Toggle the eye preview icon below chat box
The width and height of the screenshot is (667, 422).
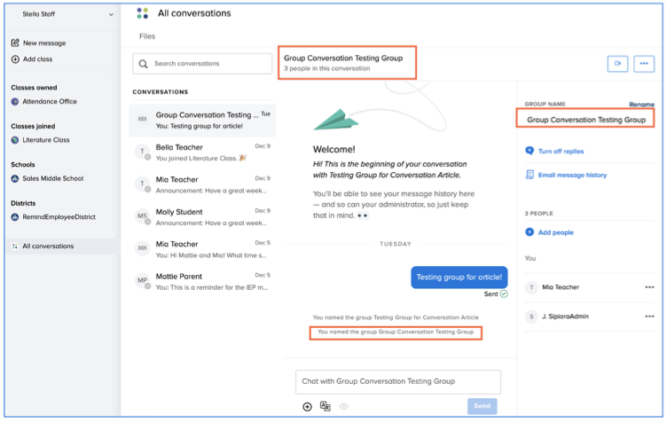[343, 406]
